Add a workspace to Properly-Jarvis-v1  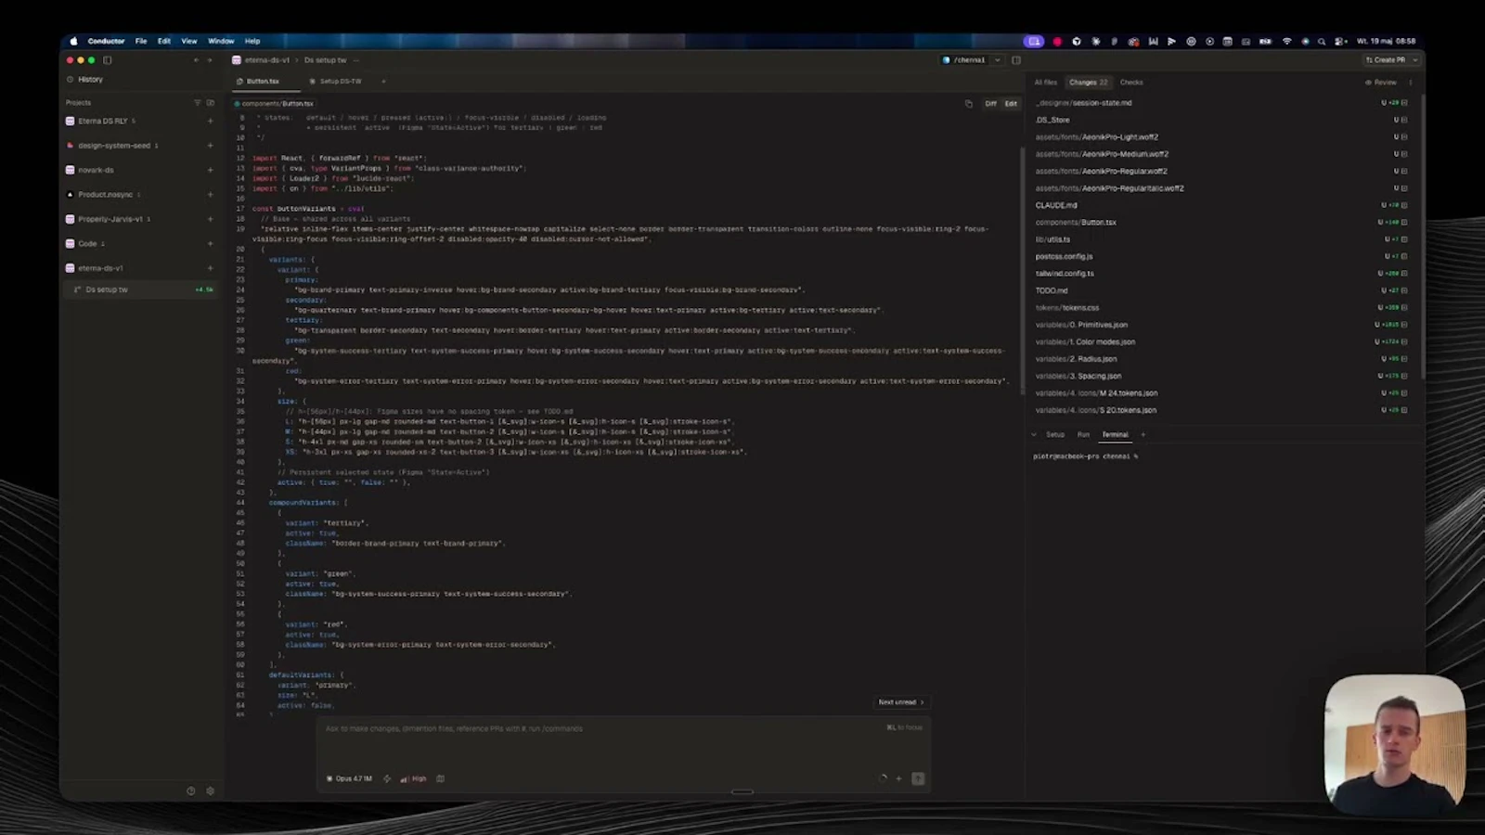(x=210, y=220)
